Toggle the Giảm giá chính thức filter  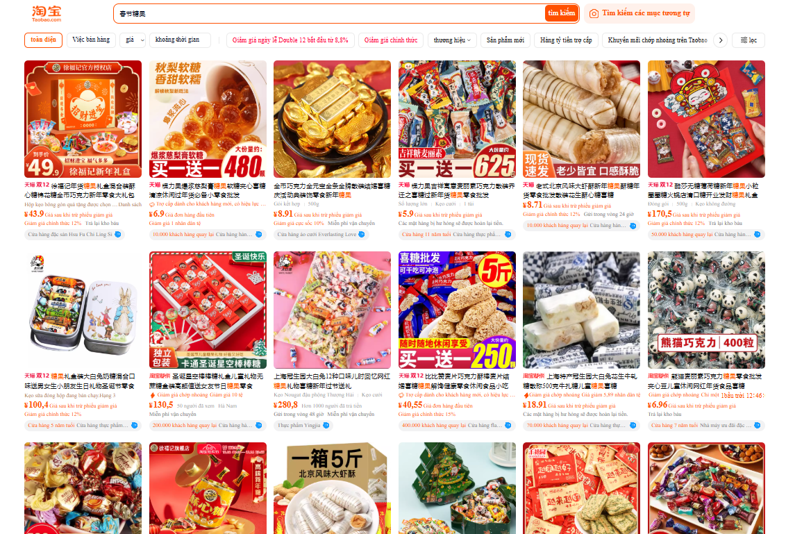(390, 40)
